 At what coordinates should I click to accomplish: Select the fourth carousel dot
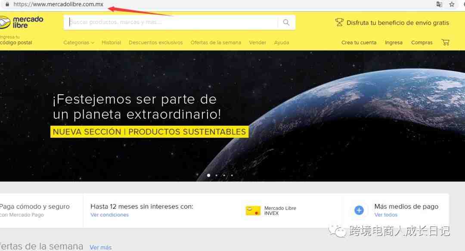point(232,175)
